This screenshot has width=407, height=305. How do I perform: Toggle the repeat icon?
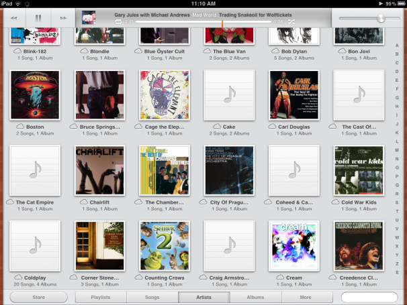118,21
